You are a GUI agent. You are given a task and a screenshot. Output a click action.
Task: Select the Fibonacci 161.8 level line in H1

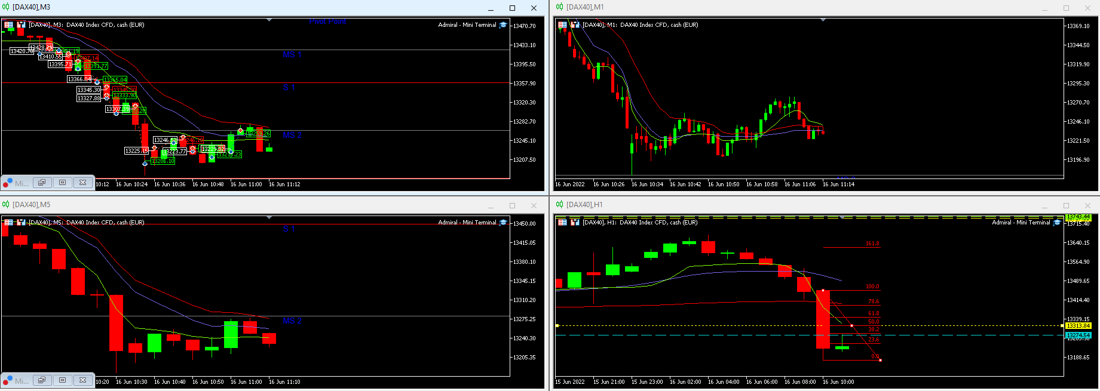click(851, 247)
